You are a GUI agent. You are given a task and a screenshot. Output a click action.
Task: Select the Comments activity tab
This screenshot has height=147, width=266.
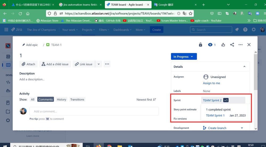coord(46,99)
